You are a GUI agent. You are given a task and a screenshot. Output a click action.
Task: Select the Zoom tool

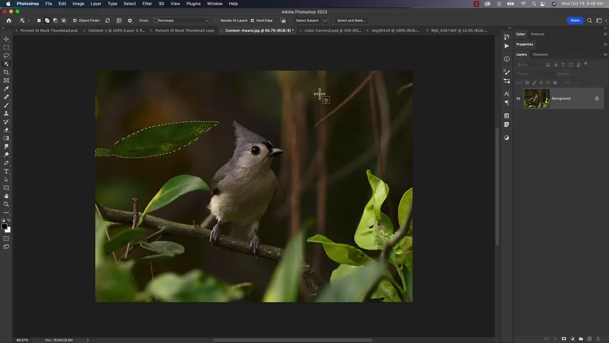click(6, 204)
